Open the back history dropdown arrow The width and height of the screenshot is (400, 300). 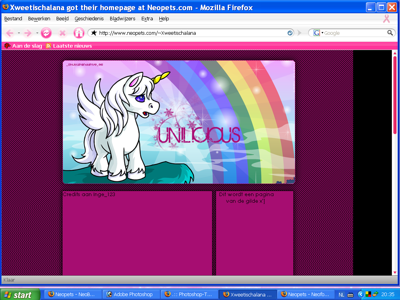[19, 33]
